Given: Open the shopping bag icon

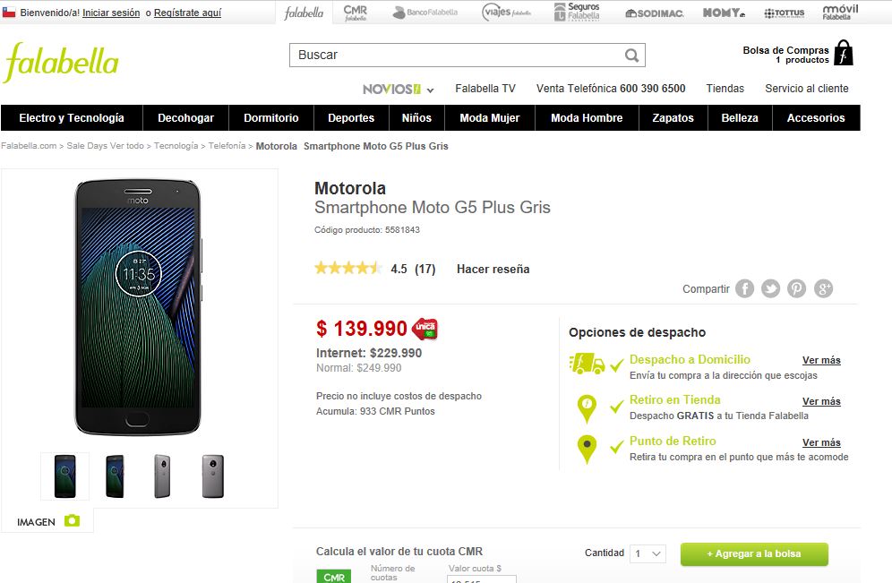Looking at the screenshot, I should pos(843,53).
